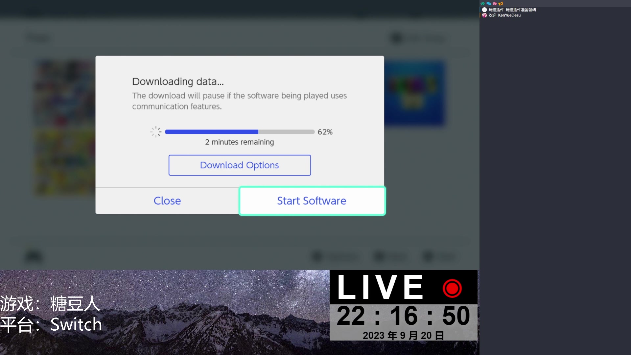Select Start Software button
Viewport: 631px width, 355px height.
click(312, 201)
